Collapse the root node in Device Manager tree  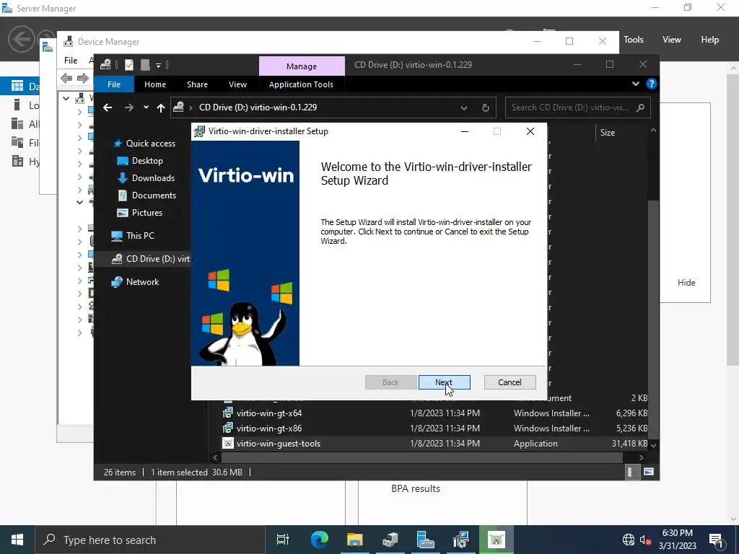pyautogui.click(x=66, y=98)
